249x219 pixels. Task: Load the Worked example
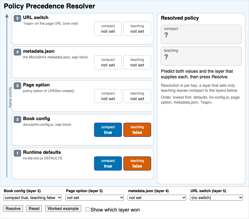[x=63, y=208]
